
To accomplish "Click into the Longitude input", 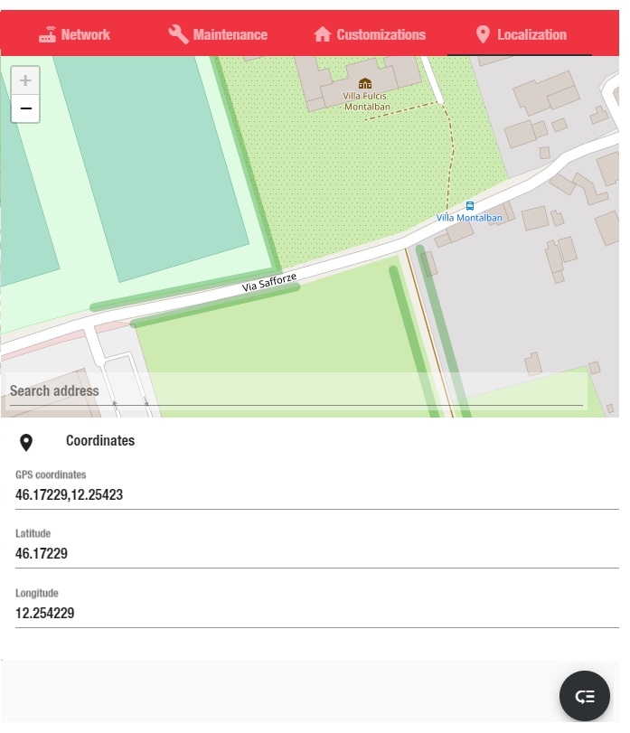I will pyautogui.click(x=316, y=614).
